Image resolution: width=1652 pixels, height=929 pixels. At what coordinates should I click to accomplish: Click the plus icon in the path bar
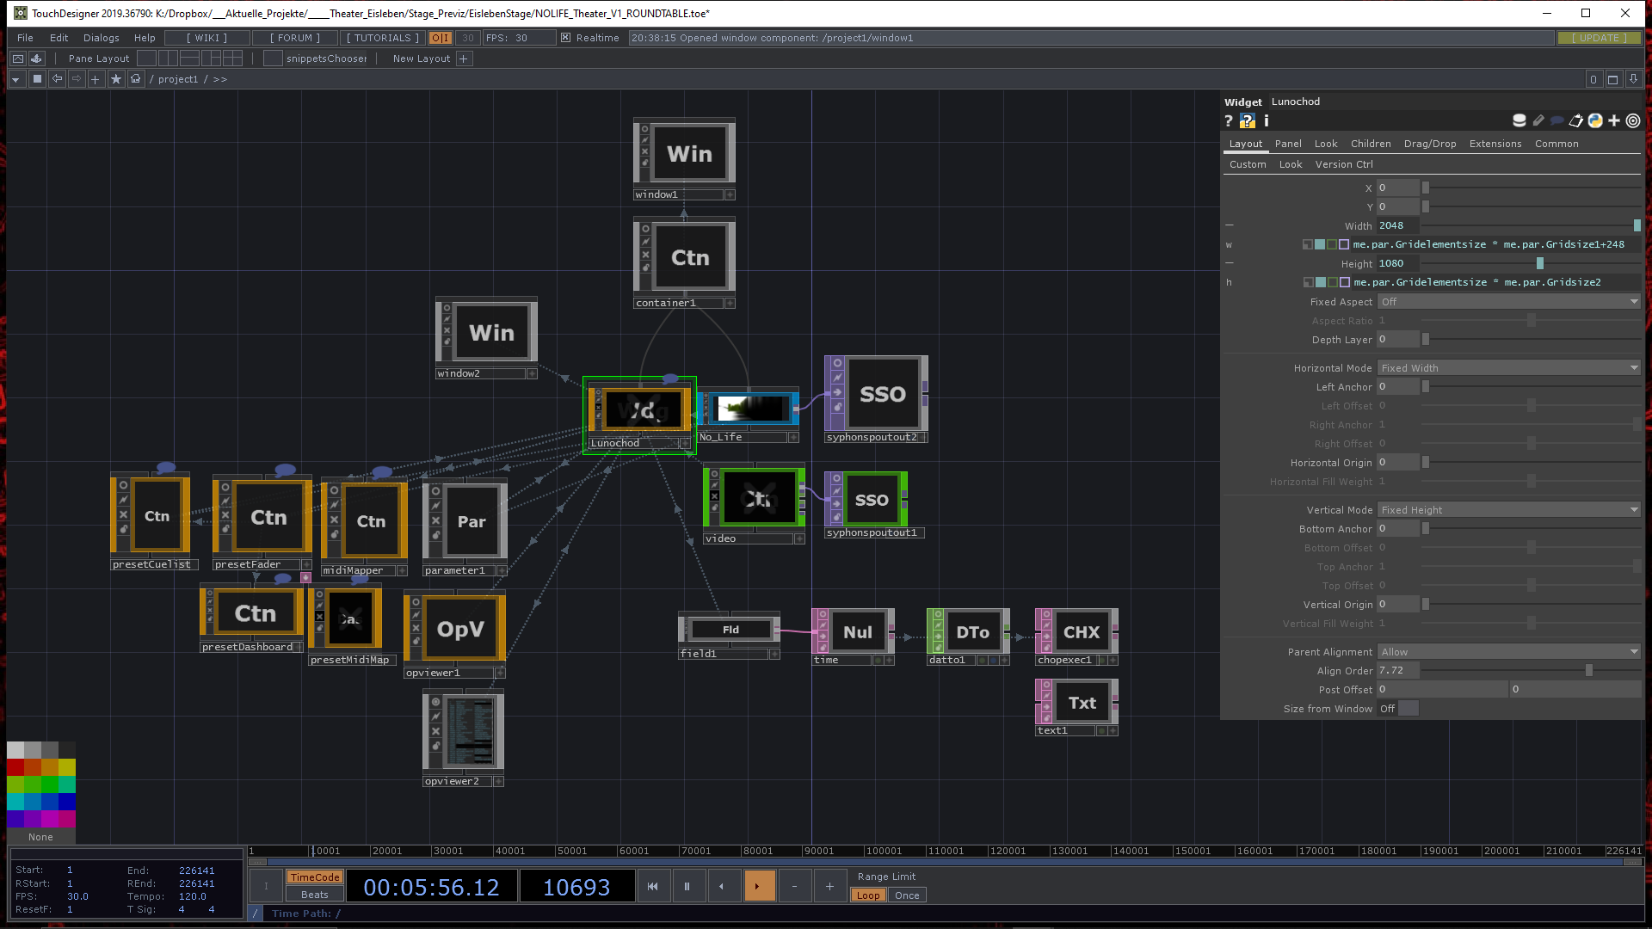click(96, 79)
